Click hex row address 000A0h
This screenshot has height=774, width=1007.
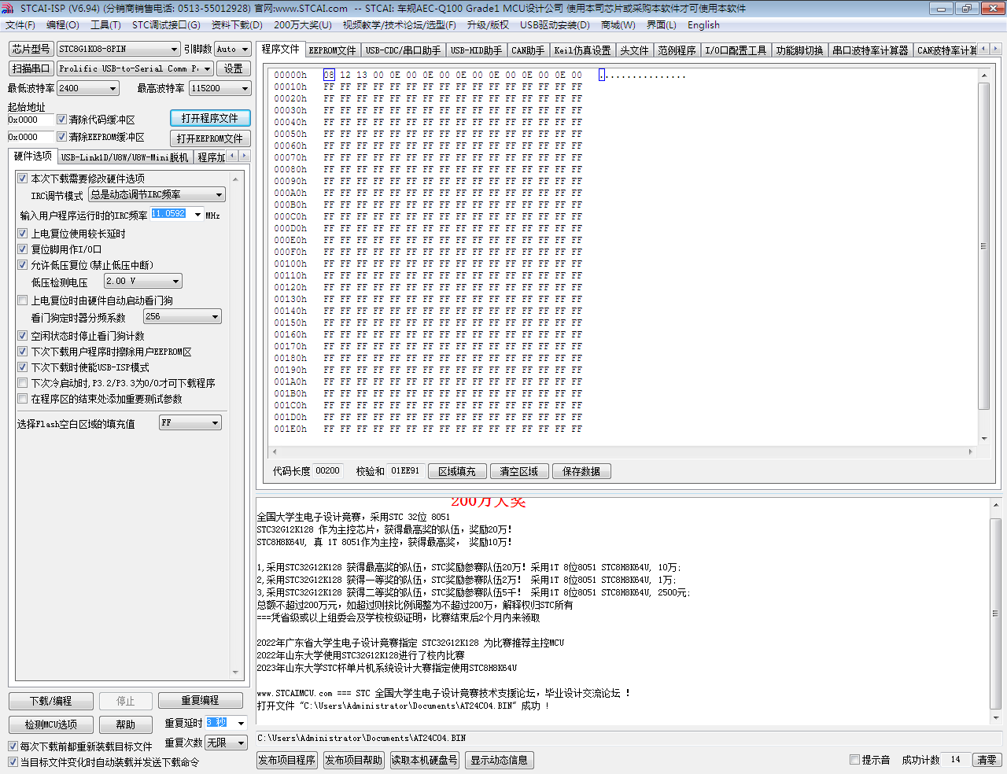pyautogui.click(x=290, y=193)
